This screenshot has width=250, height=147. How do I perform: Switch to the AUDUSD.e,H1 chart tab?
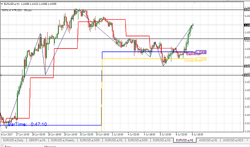click(x=208, y=140)
